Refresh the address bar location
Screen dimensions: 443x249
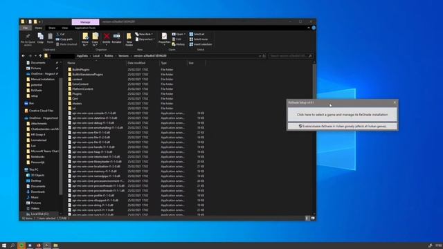(x=264, y=56)
